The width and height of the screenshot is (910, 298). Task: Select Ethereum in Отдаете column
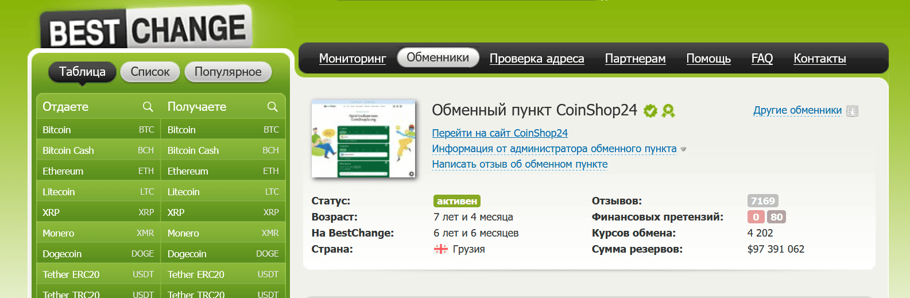click(98, 171)
